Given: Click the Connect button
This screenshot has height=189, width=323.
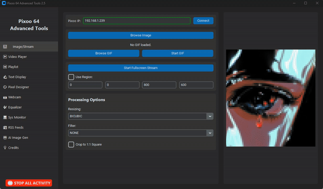Looking at the screenshot, I should [203, 21].
